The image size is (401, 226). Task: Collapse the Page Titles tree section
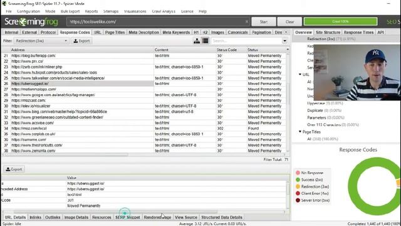(300, 132)
